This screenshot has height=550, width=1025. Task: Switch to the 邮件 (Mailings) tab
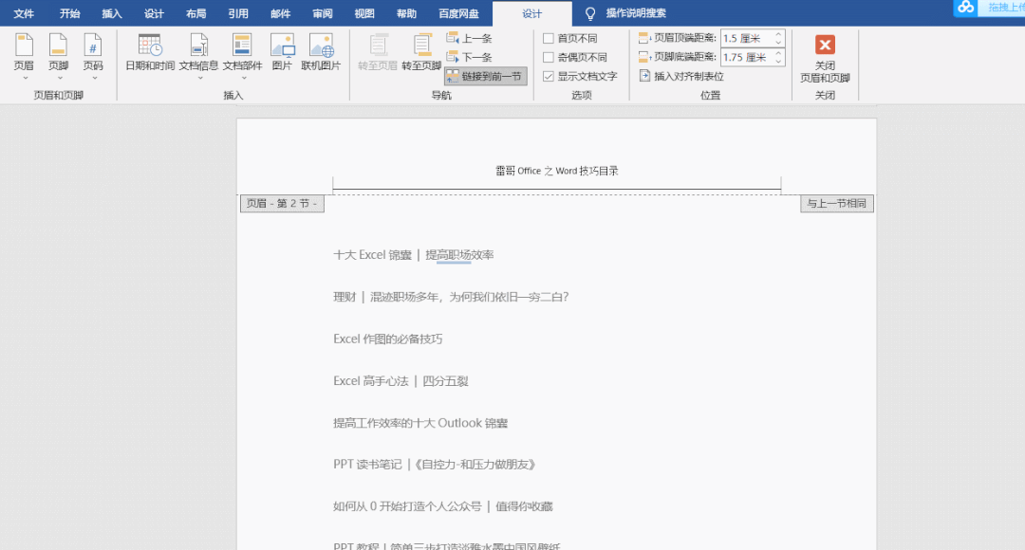pos(280,13)
